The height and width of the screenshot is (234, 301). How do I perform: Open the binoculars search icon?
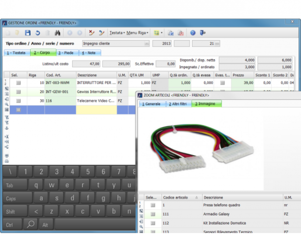[x=57, y=33]
